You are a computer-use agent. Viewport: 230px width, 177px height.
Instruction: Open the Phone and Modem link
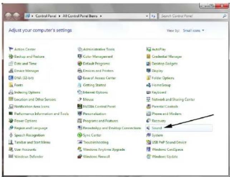pos(166,114)
